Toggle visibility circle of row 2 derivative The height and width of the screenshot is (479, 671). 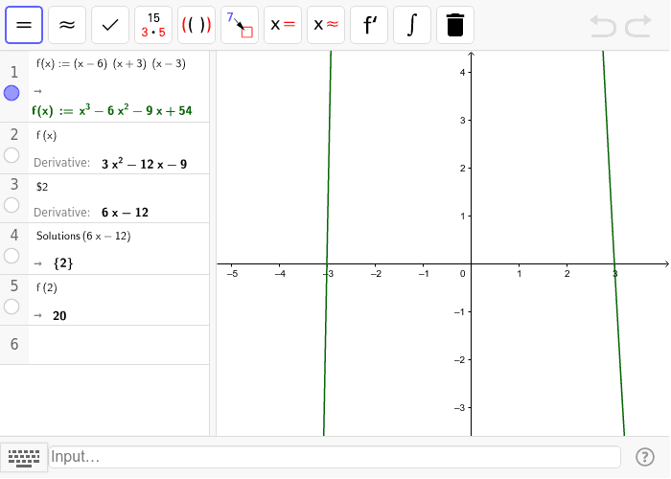coord(12,155)
